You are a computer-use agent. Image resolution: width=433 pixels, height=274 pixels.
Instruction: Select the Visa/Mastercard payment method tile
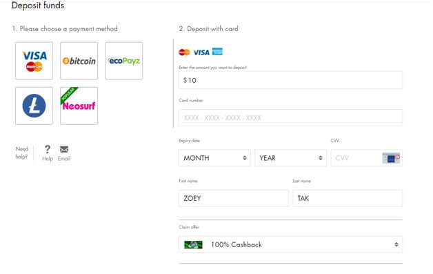[34, 61]
